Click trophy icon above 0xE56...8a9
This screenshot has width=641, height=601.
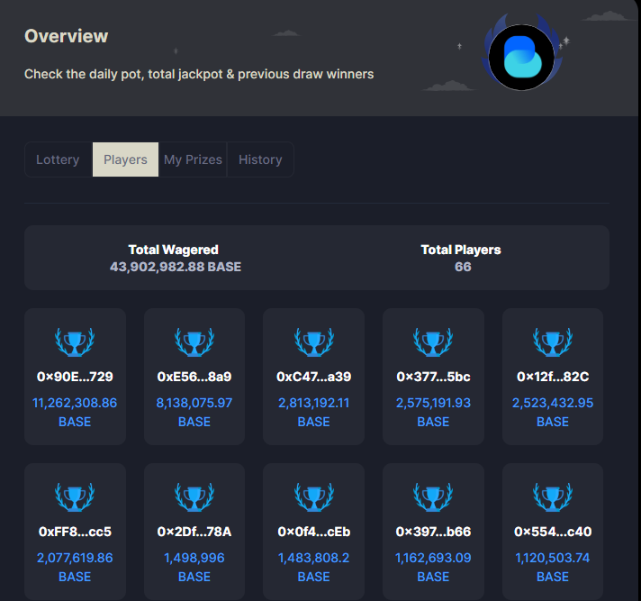coord(194,341)
